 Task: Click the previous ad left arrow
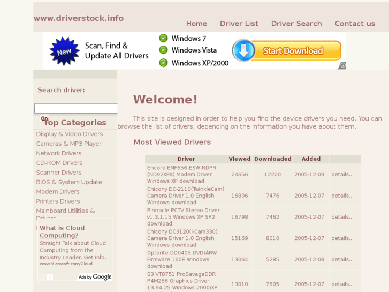42,277
